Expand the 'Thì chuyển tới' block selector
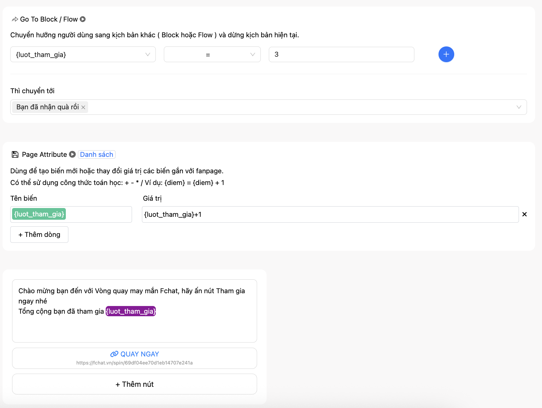This screenshot has width=542, height=408. pos(519,107)
